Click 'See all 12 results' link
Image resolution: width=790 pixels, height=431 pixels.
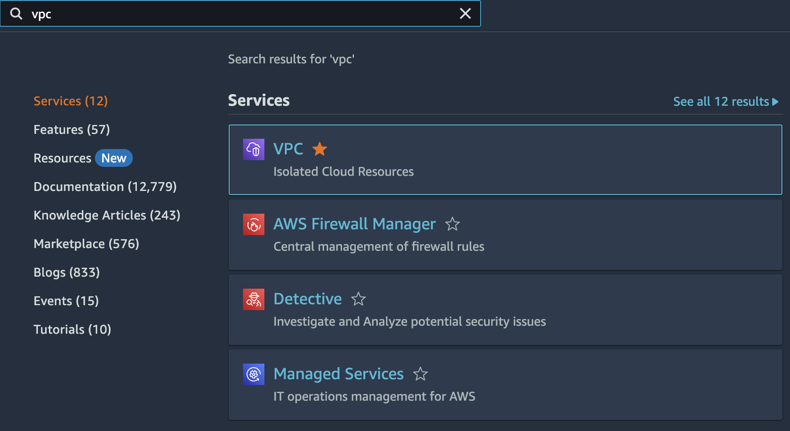[x=721, y=101]
